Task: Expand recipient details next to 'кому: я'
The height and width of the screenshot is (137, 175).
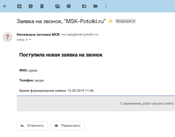Action: click(30, 40)
